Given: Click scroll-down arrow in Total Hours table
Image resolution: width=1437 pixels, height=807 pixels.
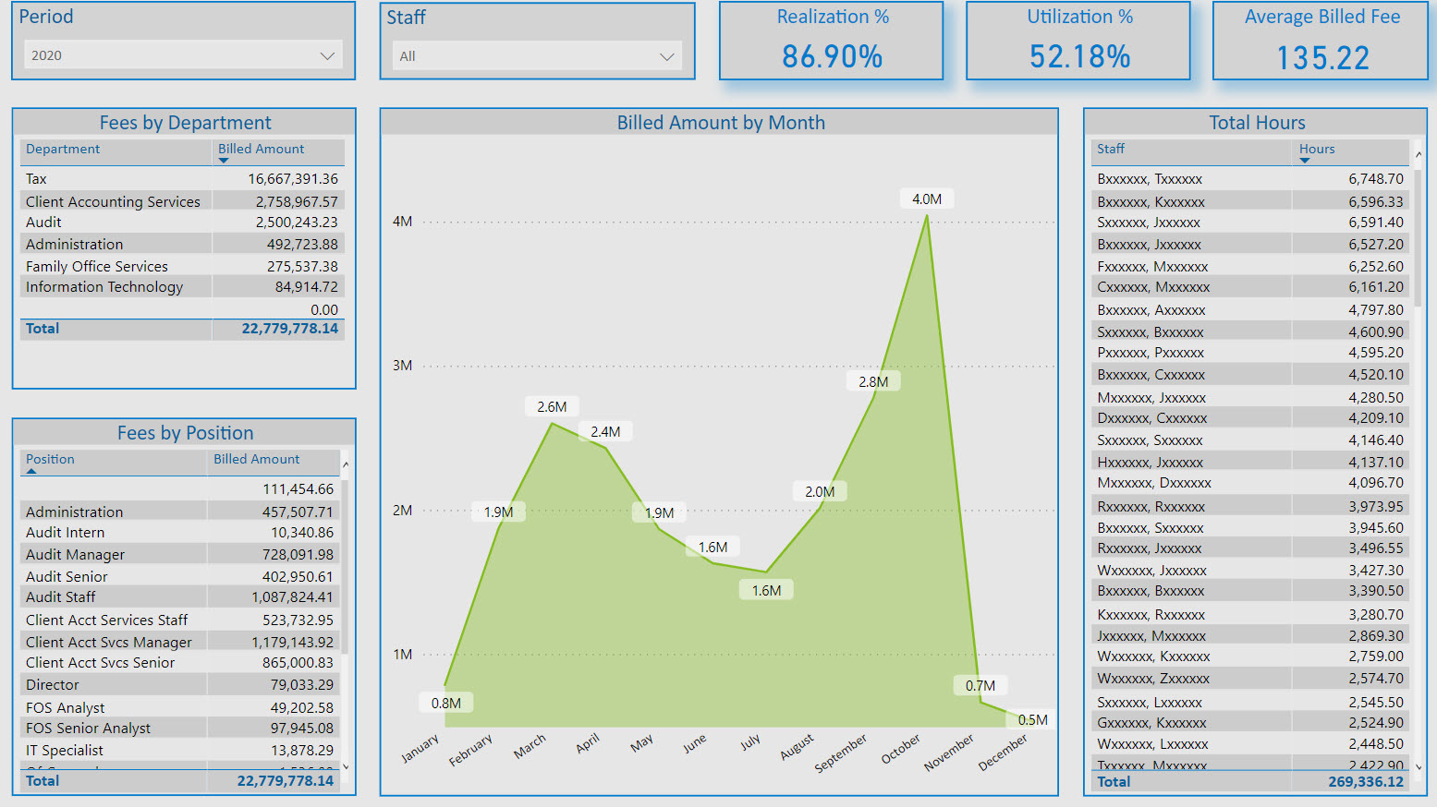Looking at the screenshot, I should [1419, 766].
